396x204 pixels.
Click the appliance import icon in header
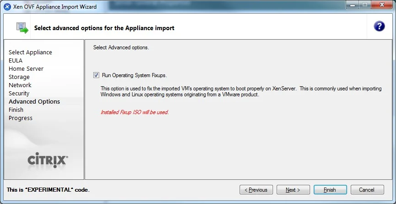click(22, 27)
